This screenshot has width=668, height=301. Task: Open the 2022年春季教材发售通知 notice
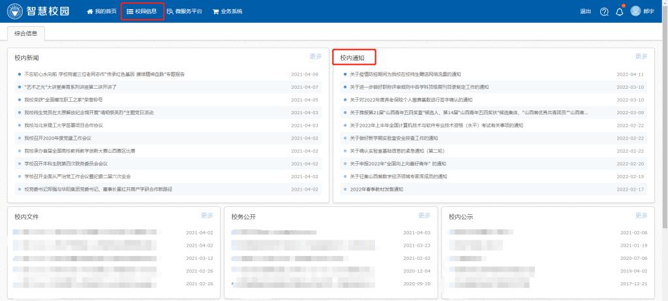point(376,189)
